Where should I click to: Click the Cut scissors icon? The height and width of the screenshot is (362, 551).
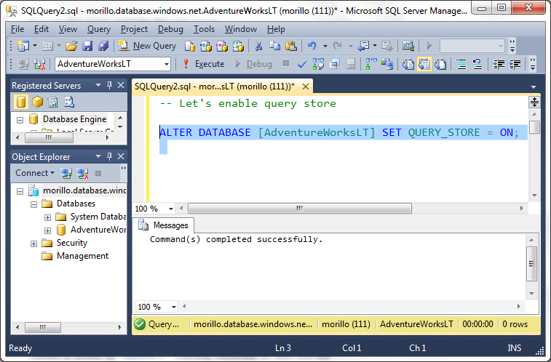(x=258, y=46)
